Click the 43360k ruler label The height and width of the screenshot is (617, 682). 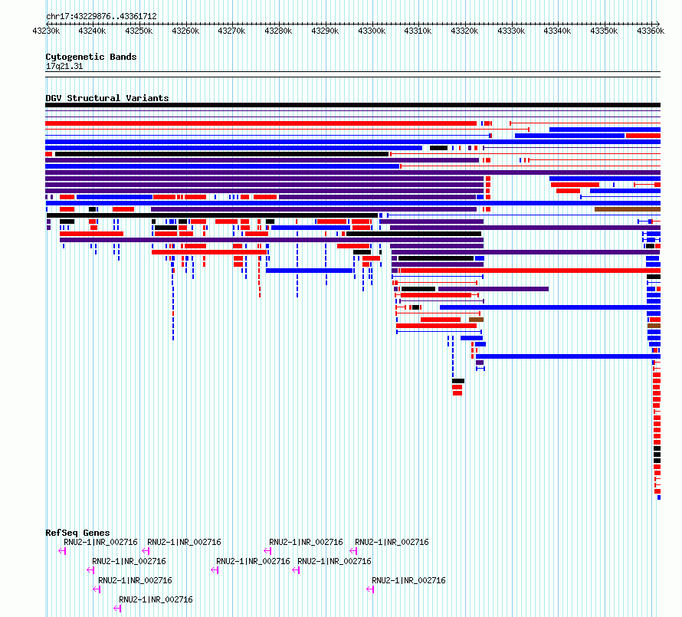click(x=651, y=31)
